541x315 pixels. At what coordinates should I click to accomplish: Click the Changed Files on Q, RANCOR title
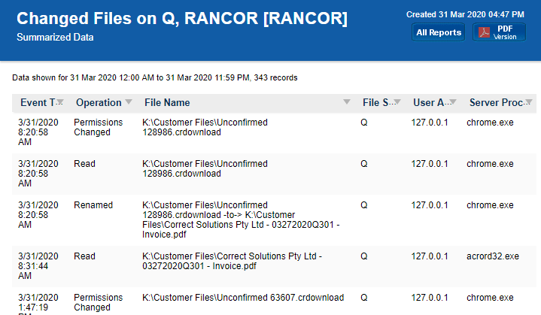pyautogui.click(x=182, y=19)
